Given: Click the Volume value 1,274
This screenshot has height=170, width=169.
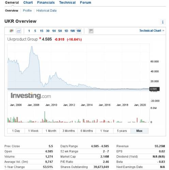Looking at the screenshot, I should [49, 157].
